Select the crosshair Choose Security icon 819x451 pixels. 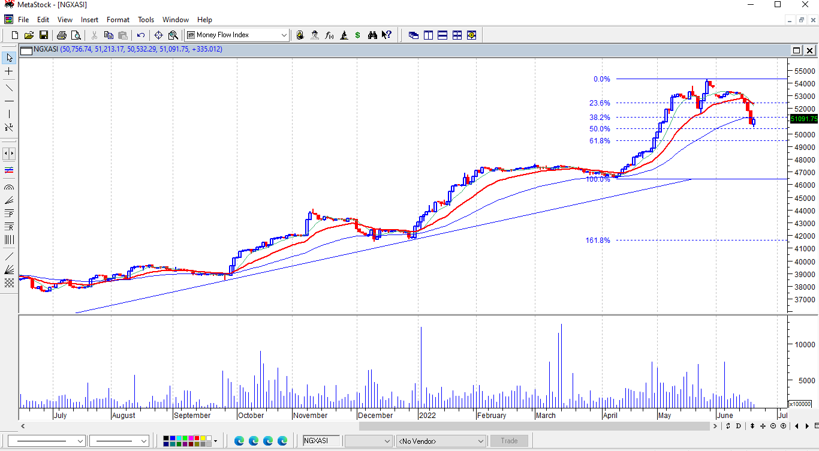tap(159, 35)
